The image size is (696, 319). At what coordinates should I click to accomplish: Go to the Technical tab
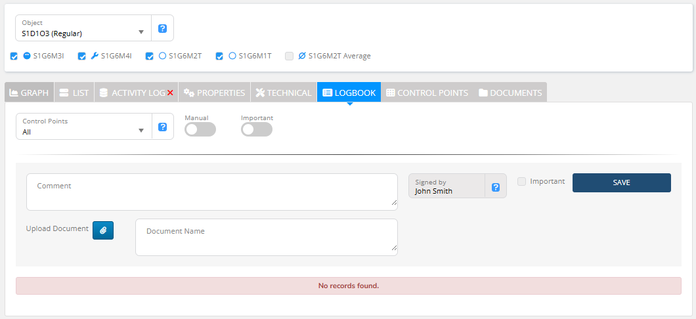pos(284,93)
